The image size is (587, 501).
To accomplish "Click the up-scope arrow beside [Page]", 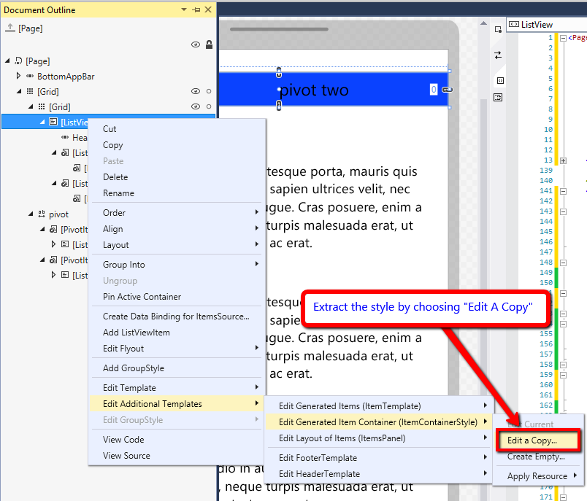I will point(9,28).
